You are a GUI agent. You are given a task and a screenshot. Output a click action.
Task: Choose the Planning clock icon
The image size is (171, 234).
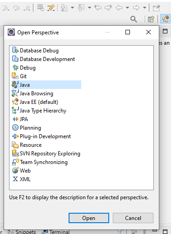click(15, 128)
